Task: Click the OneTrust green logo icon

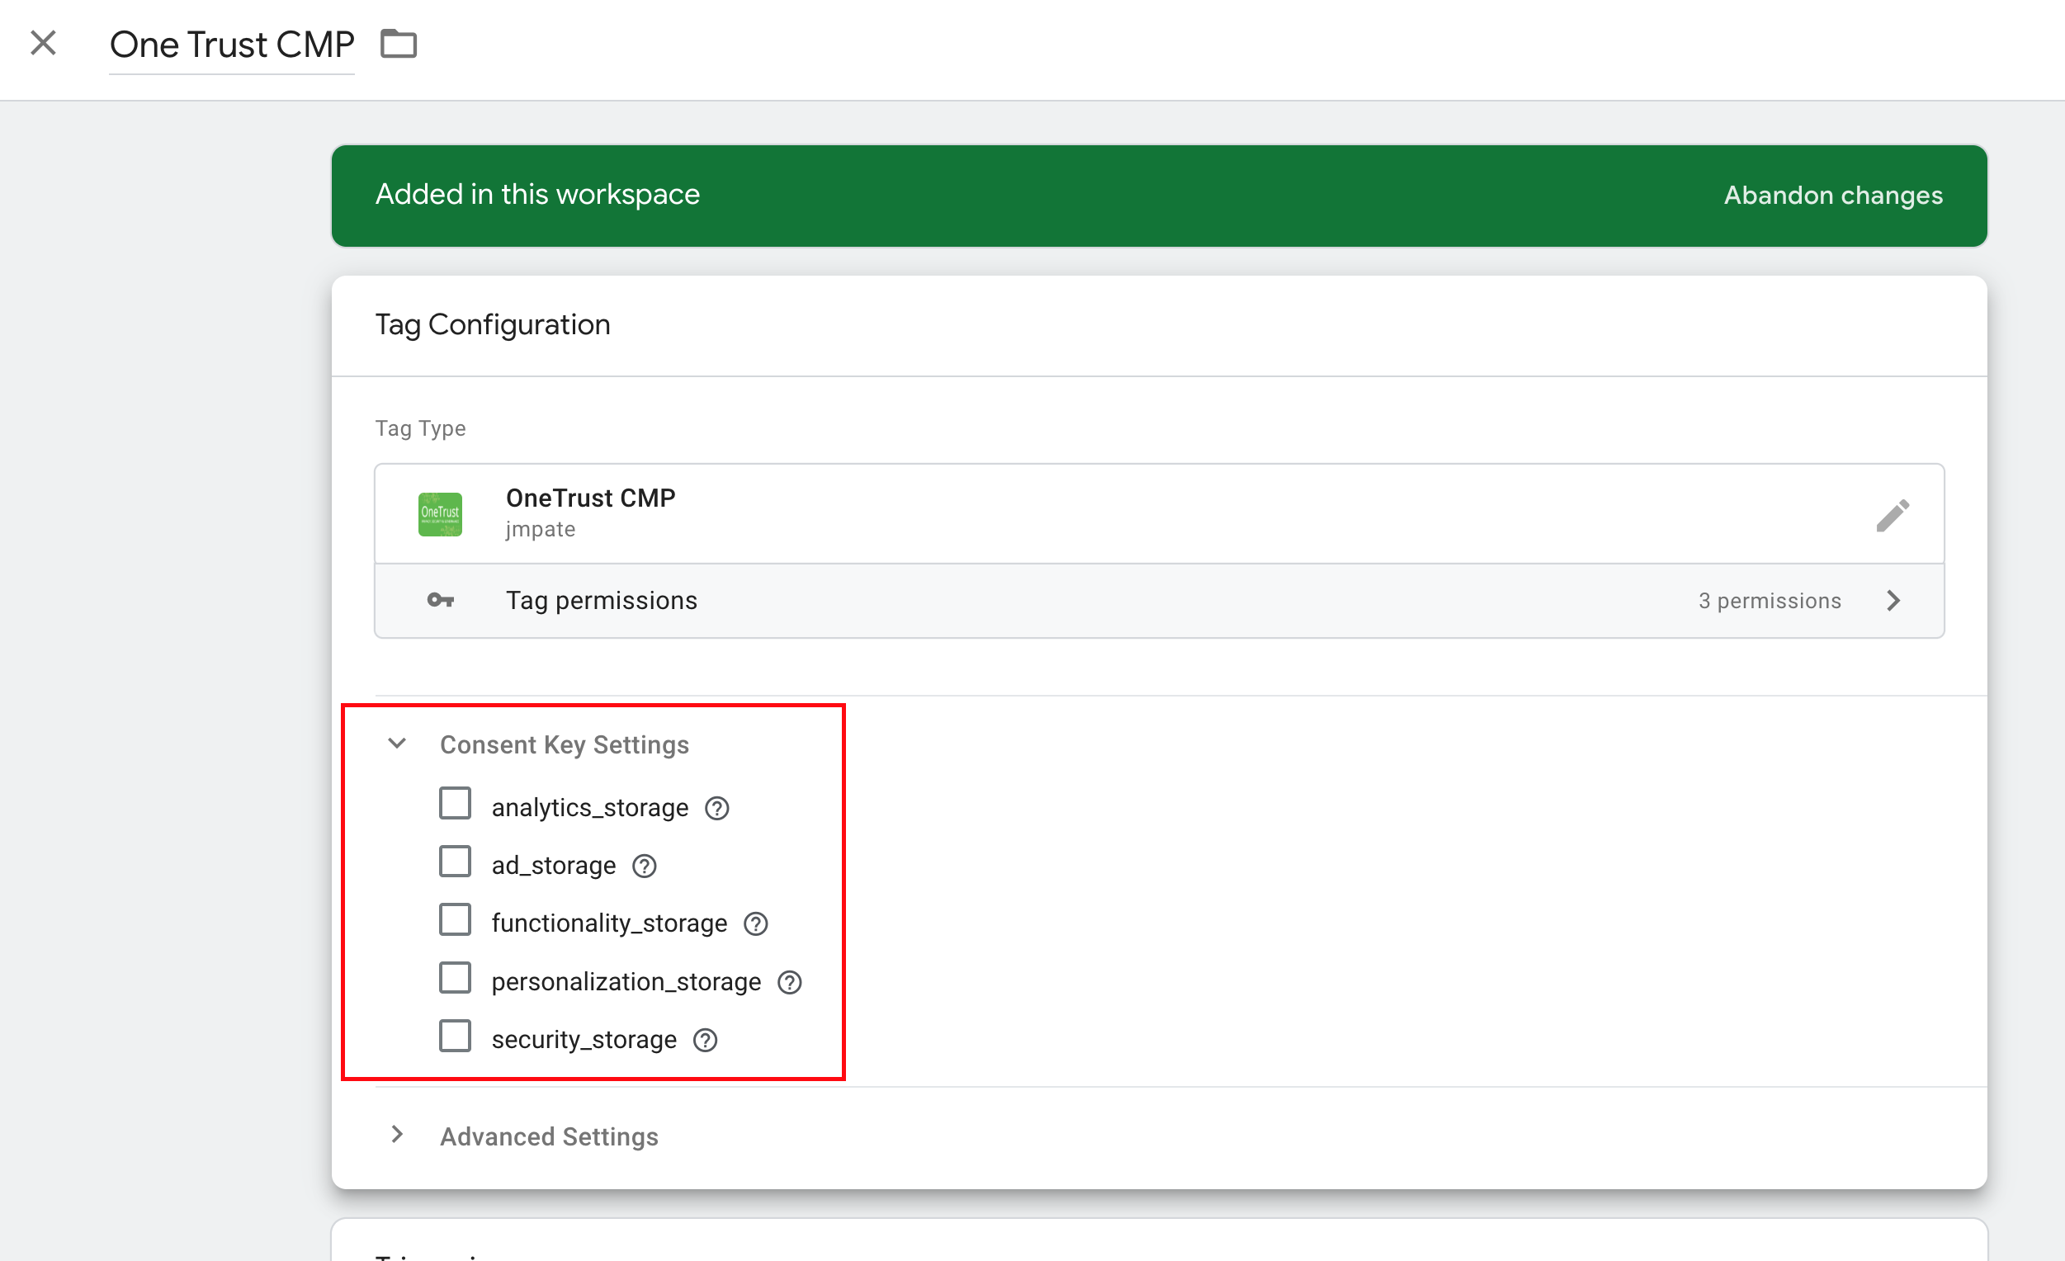Action: [x=440, y=513]
